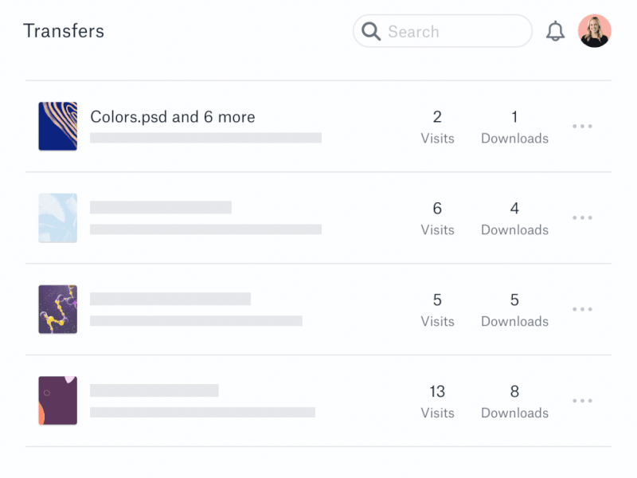
Task: Click the purple galaxy transfer thumbnail
Action: point(57,309)
